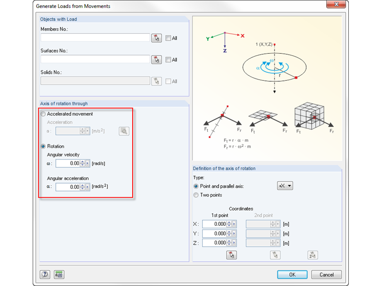Open the 2nd point X value list arrow

point(278,224)
